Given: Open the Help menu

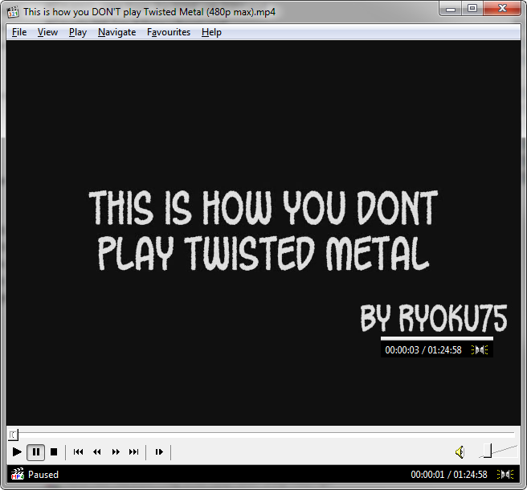Looking at the screenshot, I should pyautogui.click(x=211, y=32).
